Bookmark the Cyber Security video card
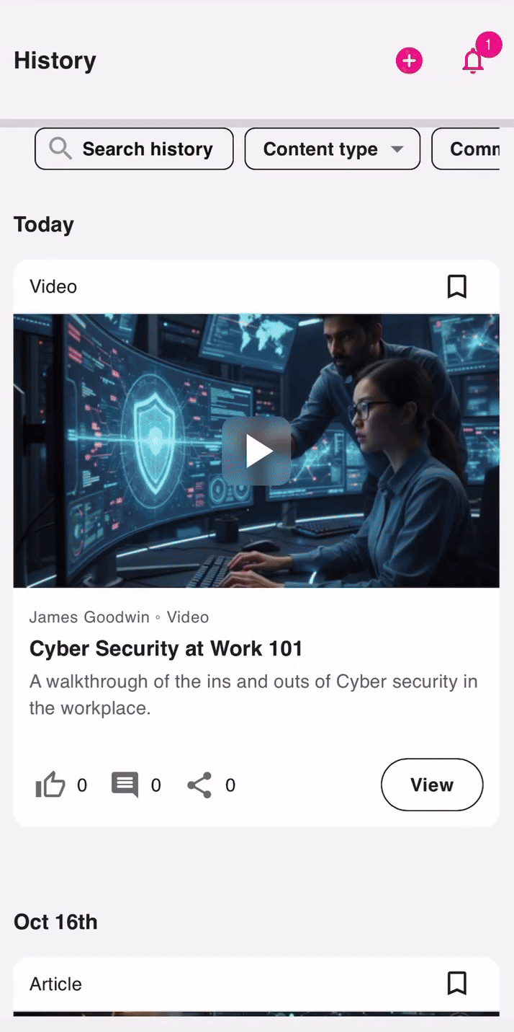The image size is (514, 1032). click(x=457, y=286)
